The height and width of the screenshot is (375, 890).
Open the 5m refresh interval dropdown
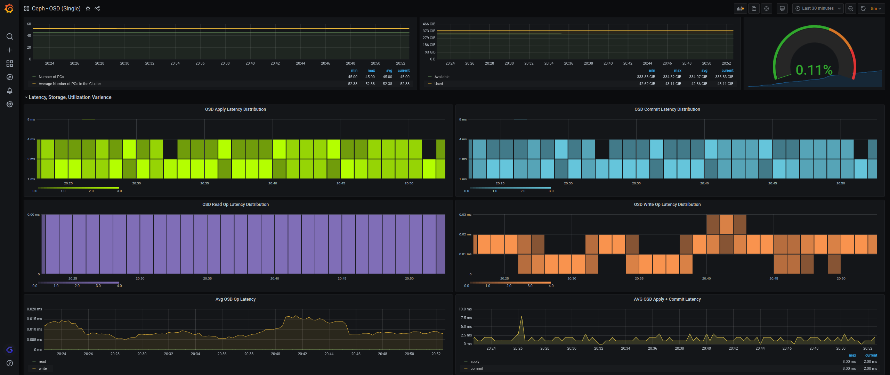[x=876, y=8]
